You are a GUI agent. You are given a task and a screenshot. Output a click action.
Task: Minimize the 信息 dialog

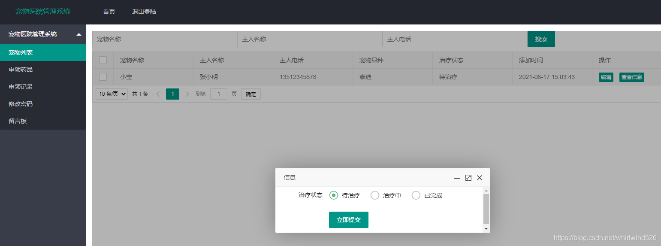pos(457,178)
